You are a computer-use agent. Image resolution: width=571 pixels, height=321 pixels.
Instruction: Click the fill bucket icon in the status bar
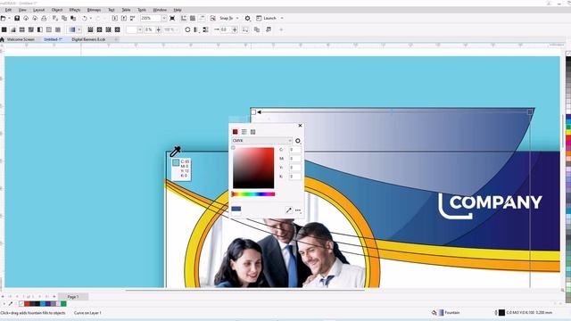click(434, 313)
